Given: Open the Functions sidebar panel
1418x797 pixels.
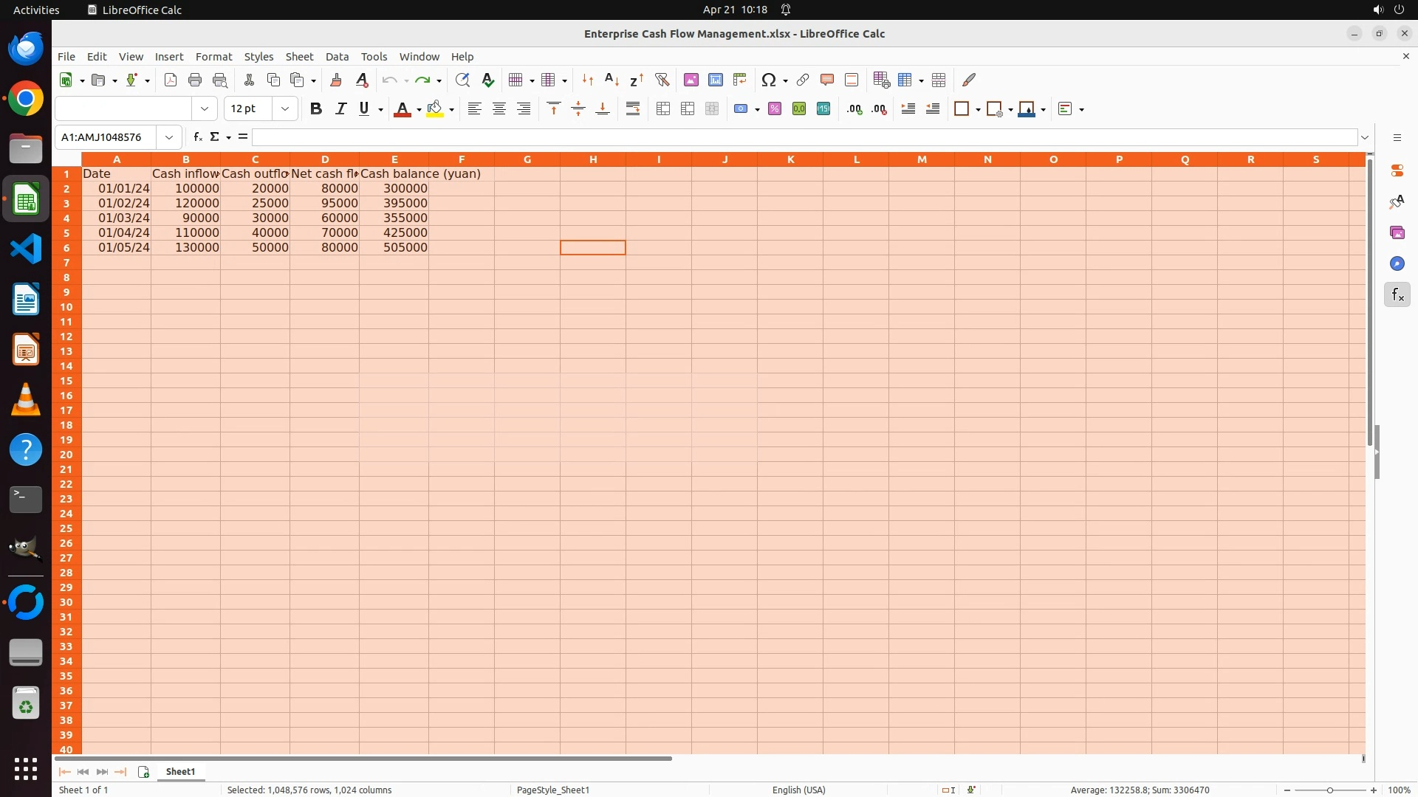Looking at the screenshot, I should 1397,295.
